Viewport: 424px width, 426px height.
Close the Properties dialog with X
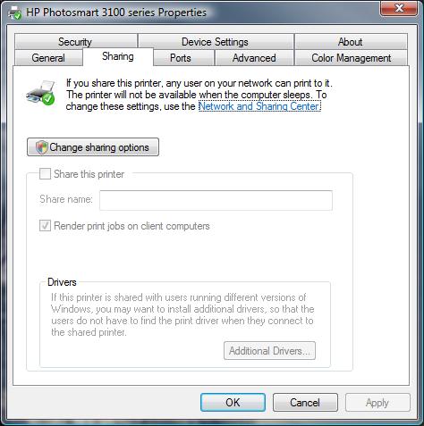399,8
